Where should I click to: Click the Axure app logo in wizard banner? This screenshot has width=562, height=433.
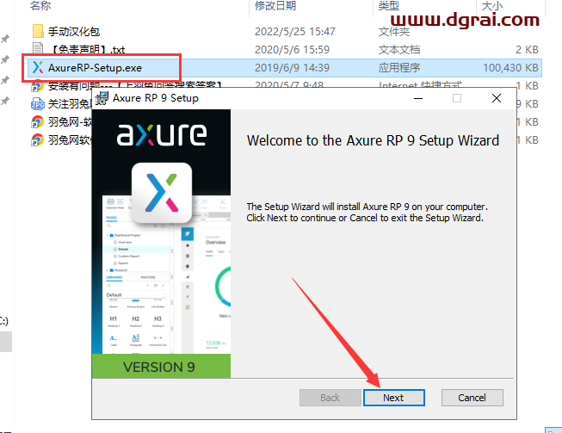162,193
